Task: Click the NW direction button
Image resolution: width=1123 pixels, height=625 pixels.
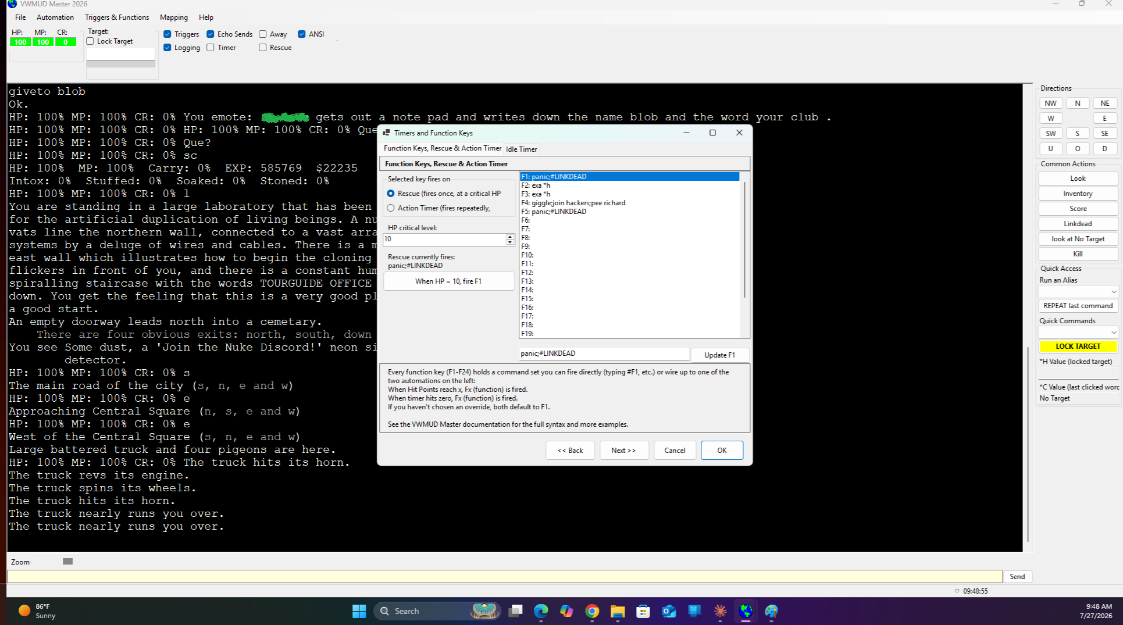Action: click(x=1050, y=103)
